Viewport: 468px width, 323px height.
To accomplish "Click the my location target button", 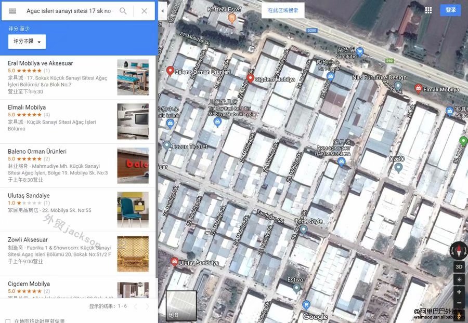I will [x=459, y=279].
